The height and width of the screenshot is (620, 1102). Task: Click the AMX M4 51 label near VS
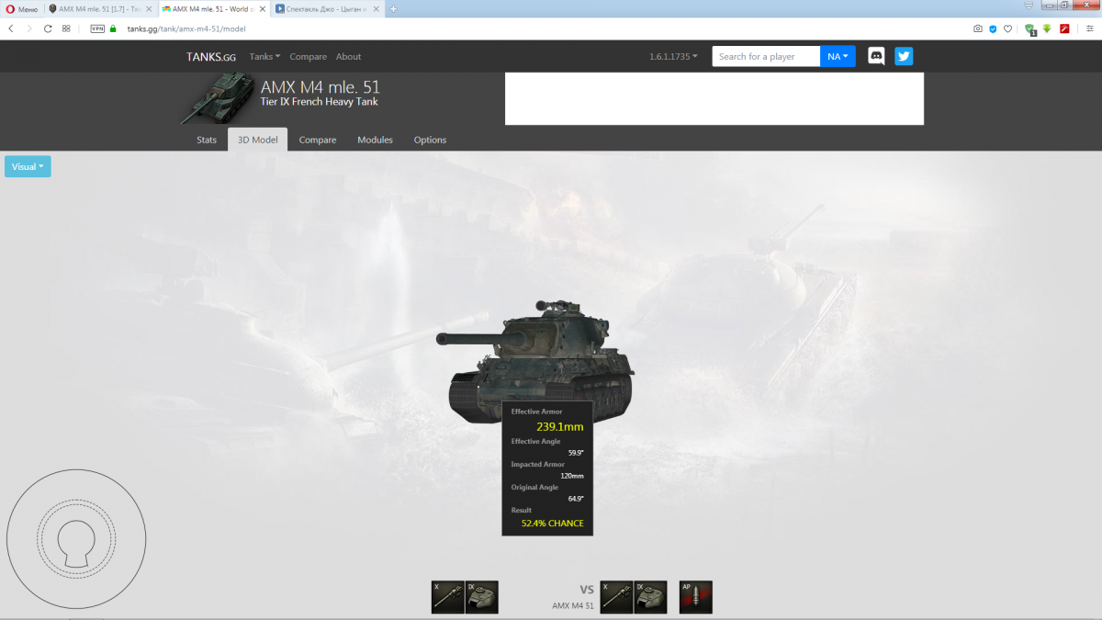tap(573, 606)
